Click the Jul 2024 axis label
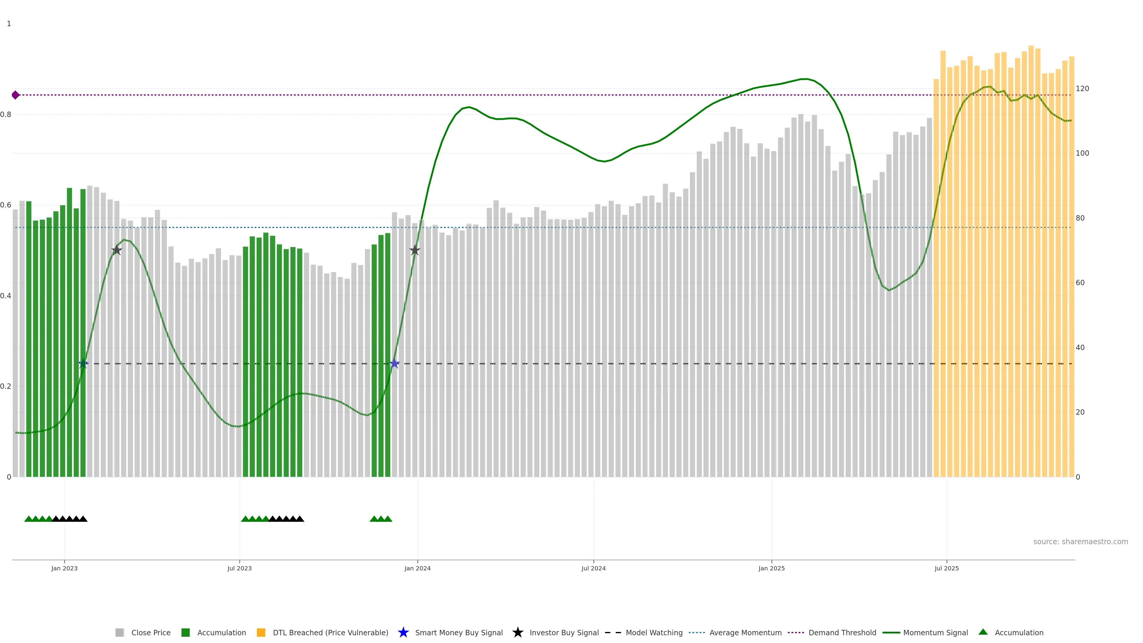The width and height of the screenshot is (1143, 643). coord(593,568)
